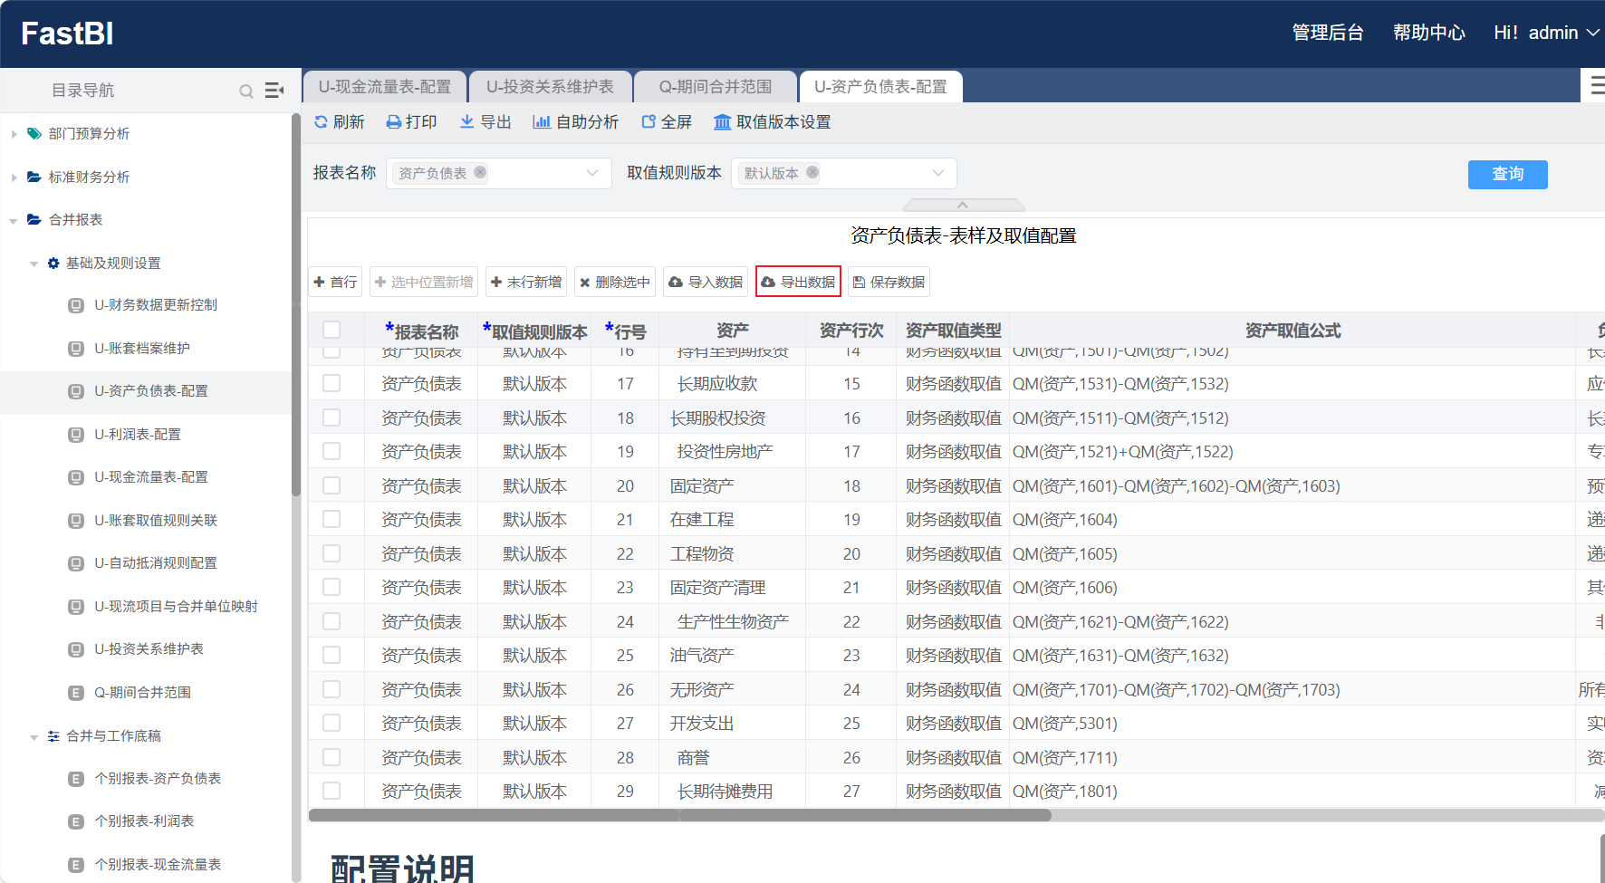1605x883 pixels.
Task: Switch to the U-现金流量表-配置 tab
Action: [384, 87]
